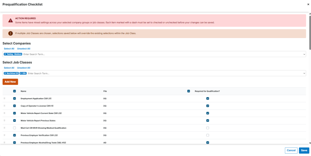Screen dimensions: 311x156
Task: Remove the Bus Driver CO job class tag
Action: pos(5,73)
